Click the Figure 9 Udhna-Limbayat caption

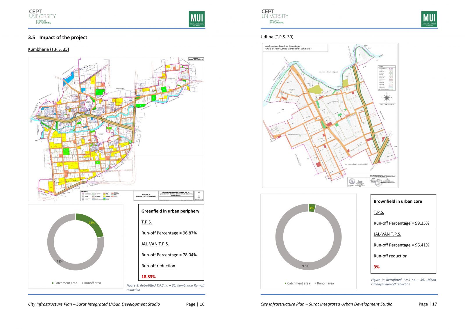point(404,282)
